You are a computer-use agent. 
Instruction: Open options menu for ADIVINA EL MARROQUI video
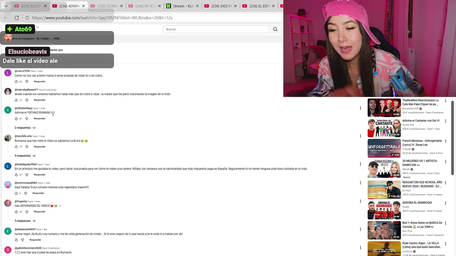pos(445,203)
